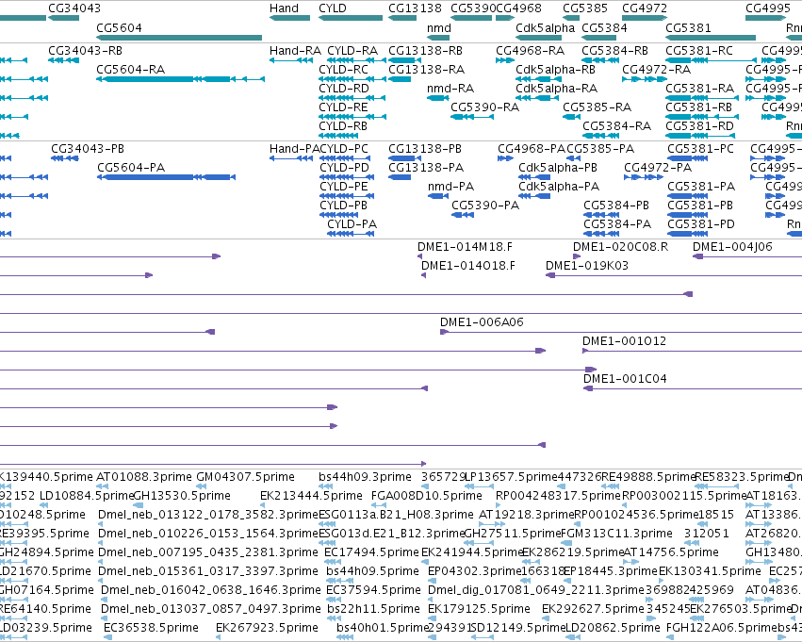The height and width of the screenshot is (642, 802).
Task: Click the Hand gene label
Action: click(x=284, y=8)
